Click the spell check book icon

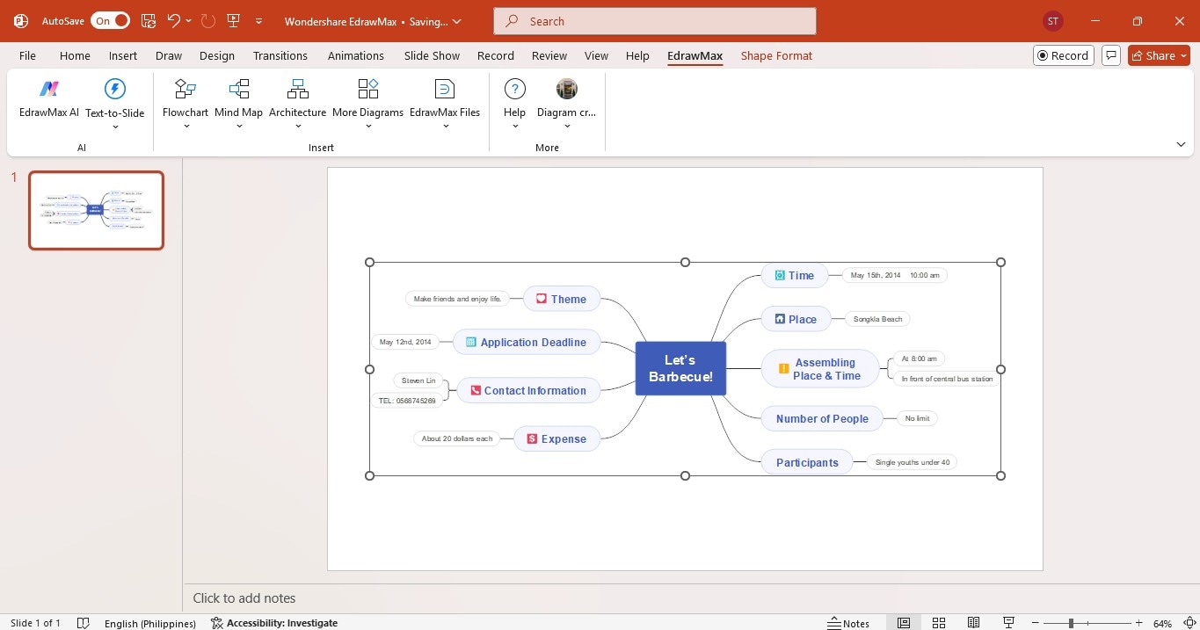(84, 623)
